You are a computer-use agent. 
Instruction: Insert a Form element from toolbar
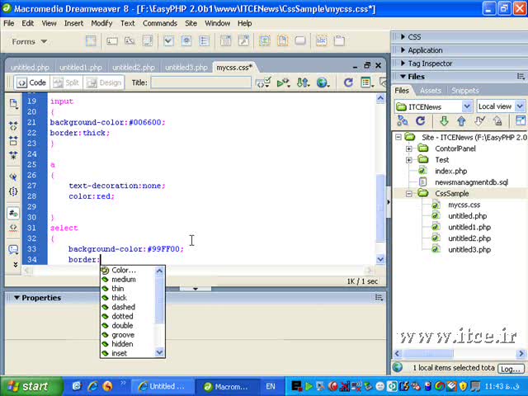point(91,41)
